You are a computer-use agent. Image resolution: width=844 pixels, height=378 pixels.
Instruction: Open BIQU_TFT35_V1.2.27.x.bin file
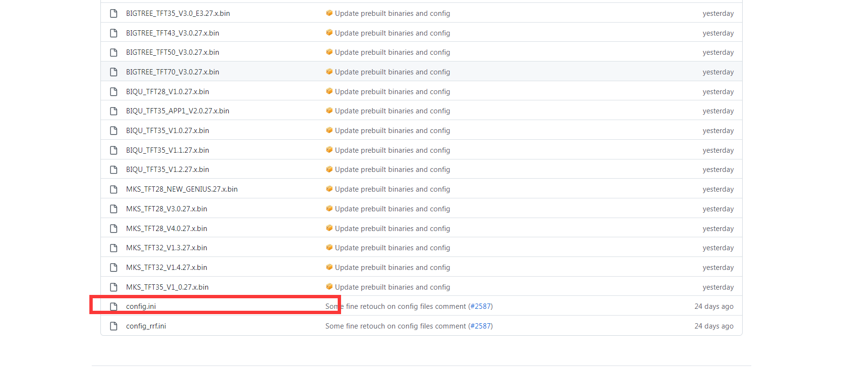[x=167, y=170]
